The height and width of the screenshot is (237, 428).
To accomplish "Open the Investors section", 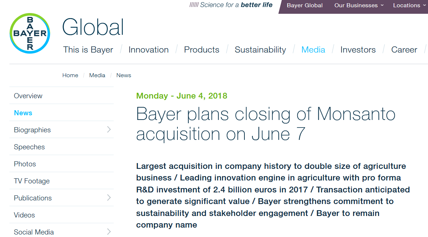I will click(358, 50).
